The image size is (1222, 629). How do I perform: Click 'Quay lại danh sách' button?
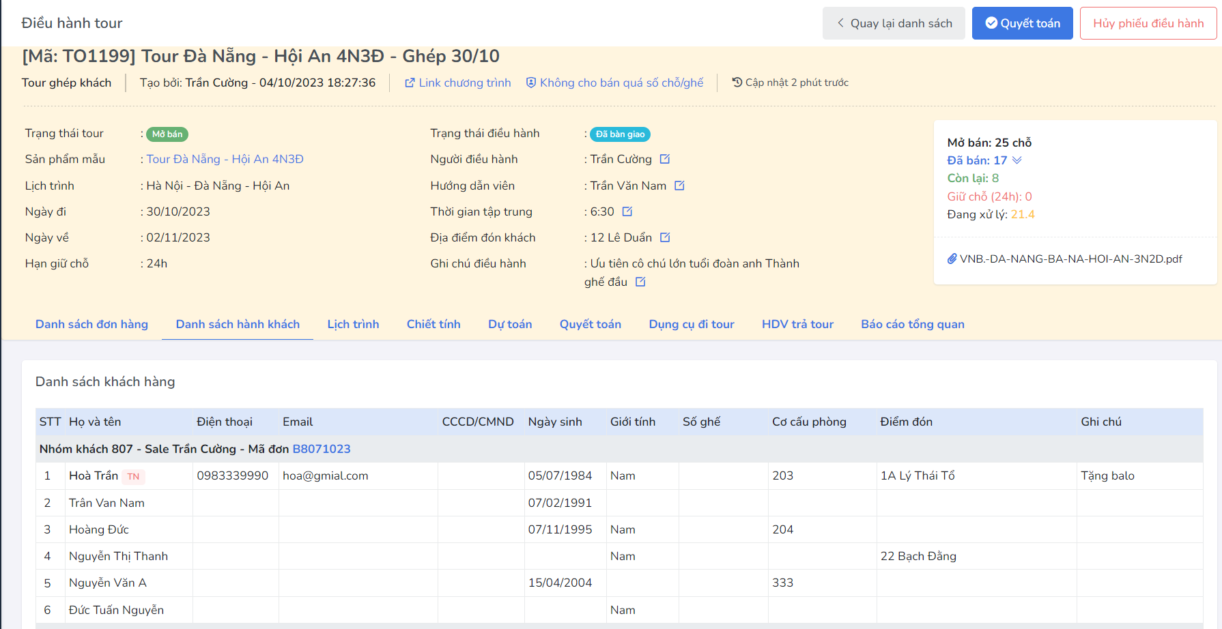tap(894, 23)
